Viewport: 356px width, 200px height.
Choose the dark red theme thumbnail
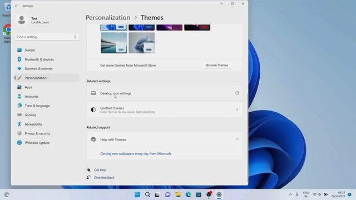(197, 27)
